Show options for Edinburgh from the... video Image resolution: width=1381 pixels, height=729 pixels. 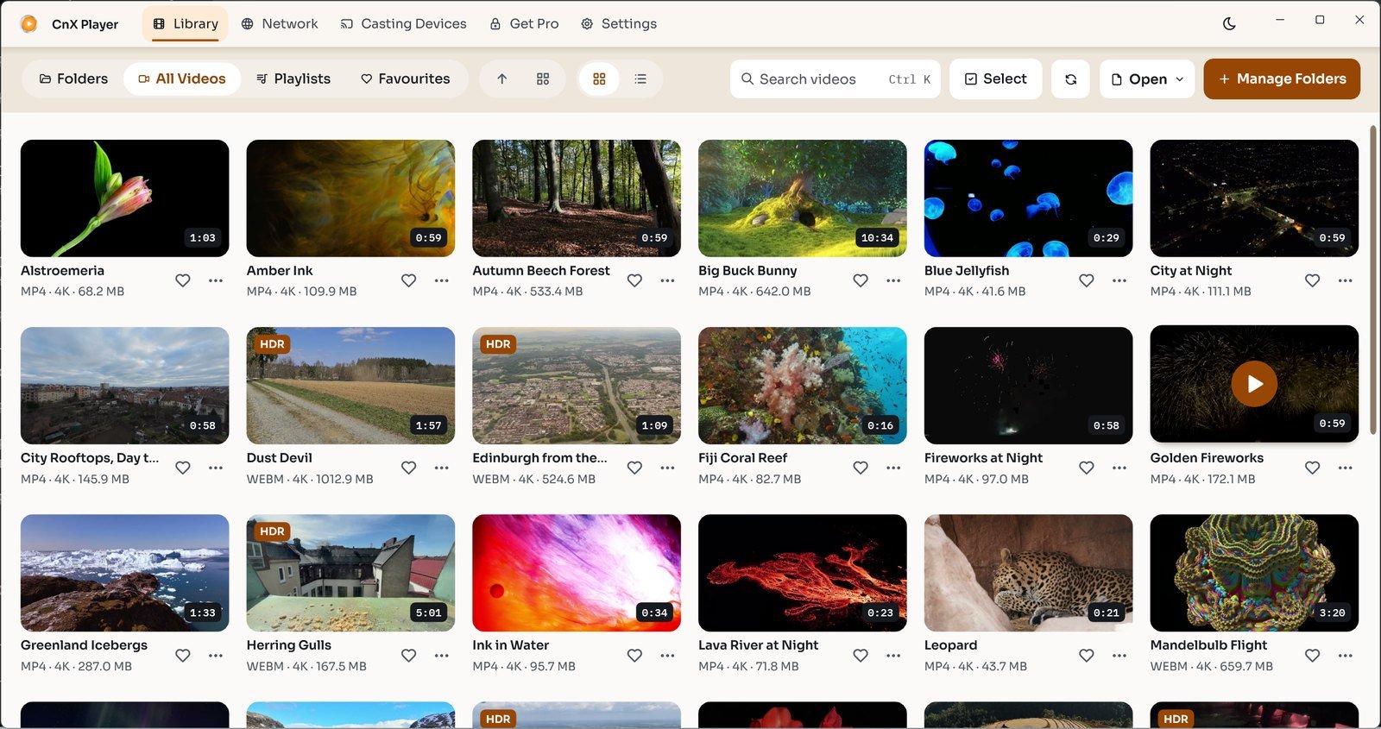point(667,468)
